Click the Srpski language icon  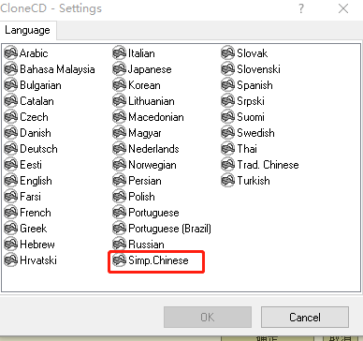228,101
